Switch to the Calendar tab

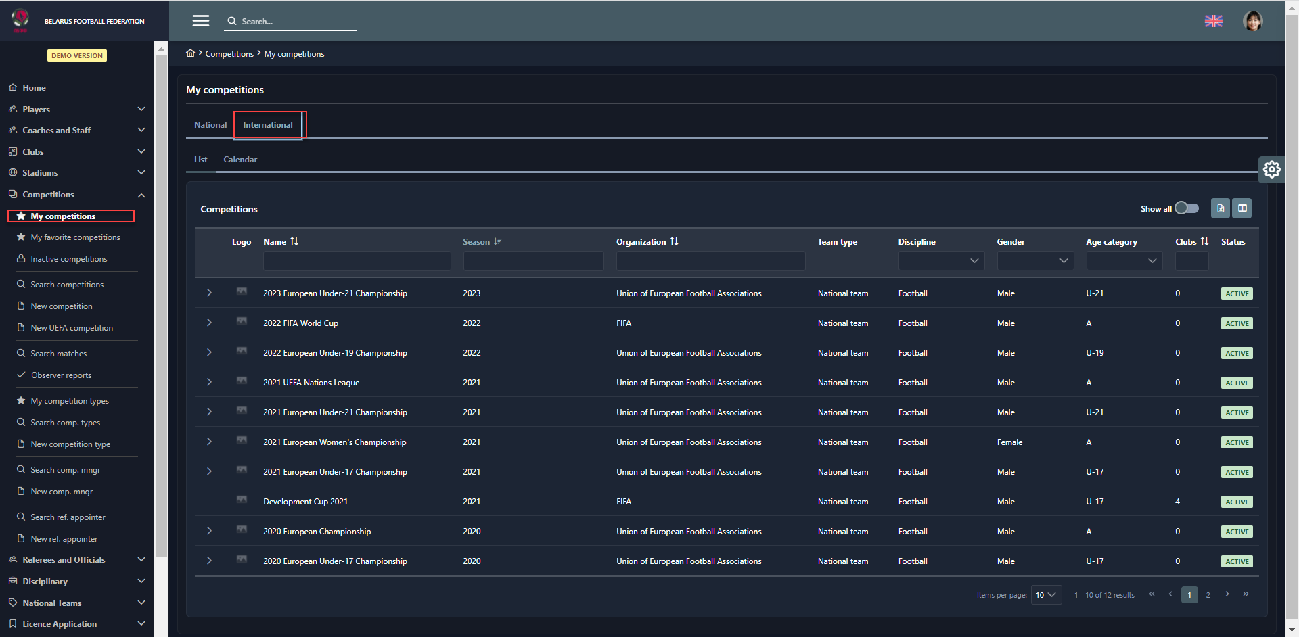pyautogui.click(x=240, y=160)
